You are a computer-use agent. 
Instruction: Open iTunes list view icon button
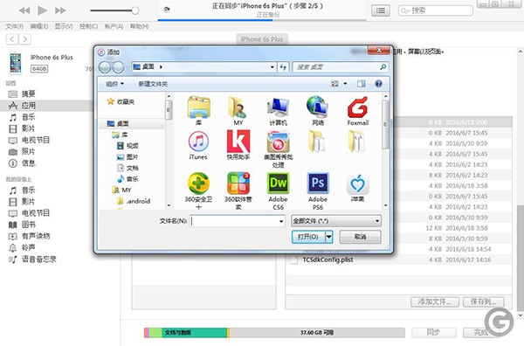(x=380, y=10)
